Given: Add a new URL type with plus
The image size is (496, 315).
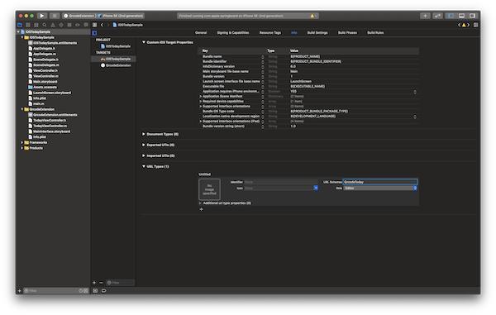Looking at the screenshot, I should 201,209.
